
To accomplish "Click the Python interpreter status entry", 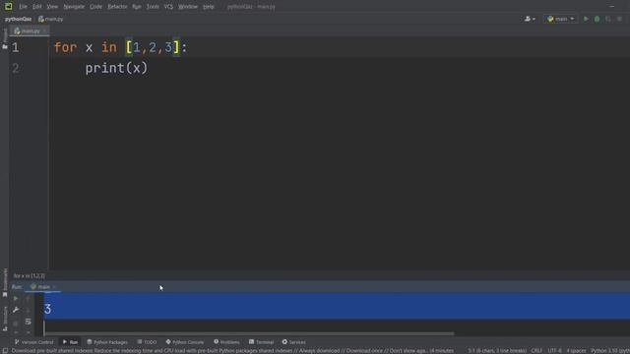I will [x=610, y=351].
